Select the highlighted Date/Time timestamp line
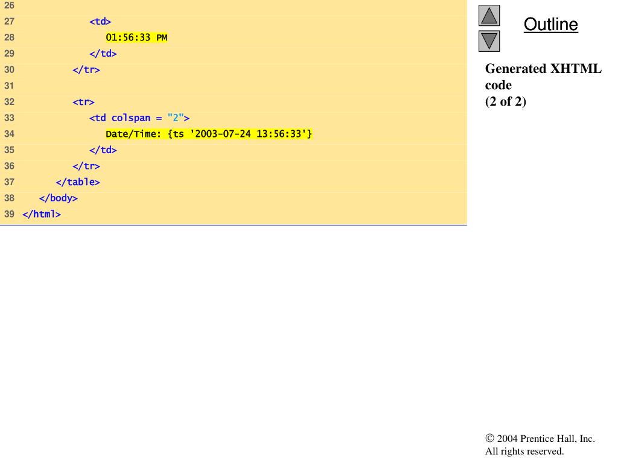The width and height of the screenshot is (618, 463). coord(209,134)
